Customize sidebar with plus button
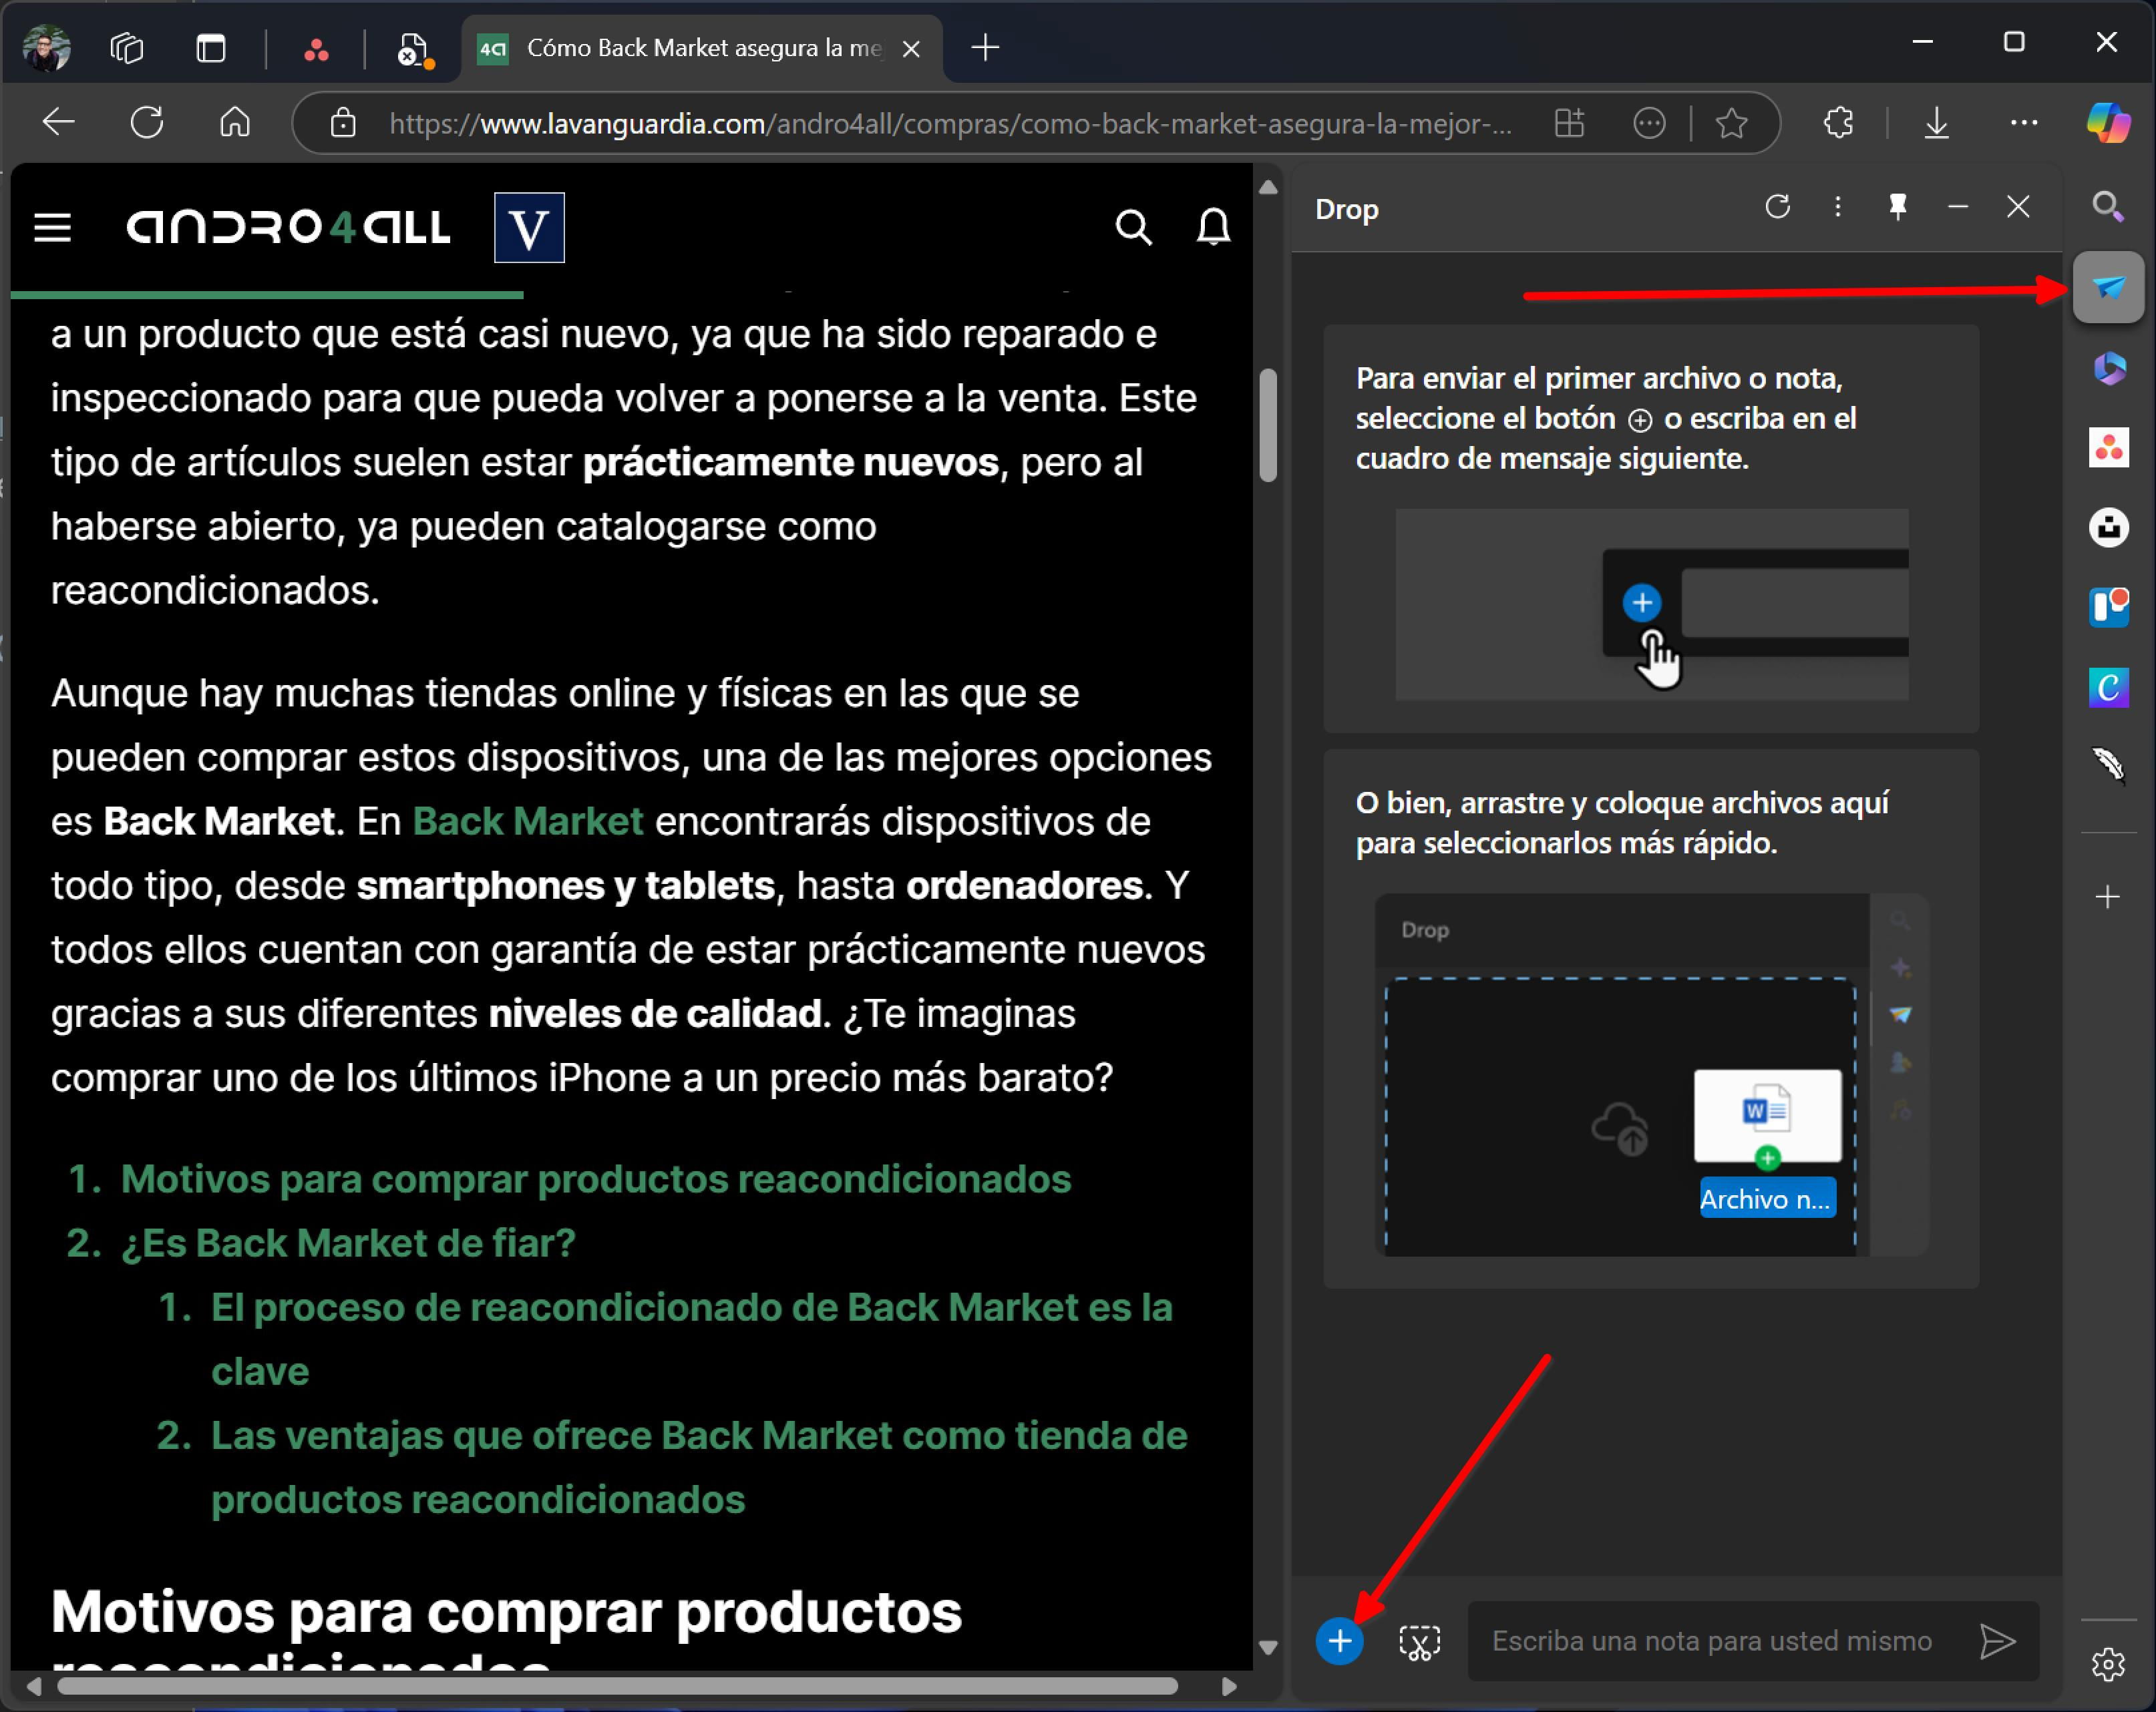 (x=2108, y=897)
